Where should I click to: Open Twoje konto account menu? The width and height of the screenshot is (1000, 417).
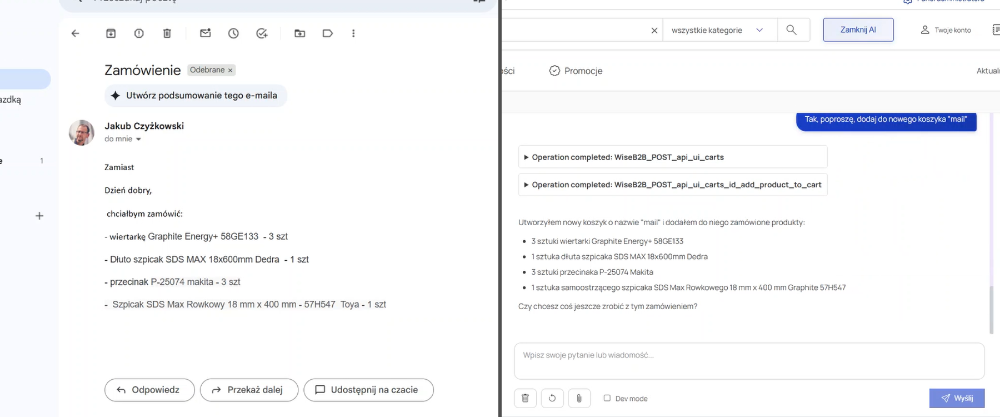click(946, 30)
